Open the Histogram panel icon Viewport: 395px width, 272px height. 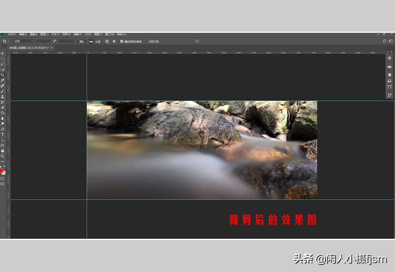390,66
